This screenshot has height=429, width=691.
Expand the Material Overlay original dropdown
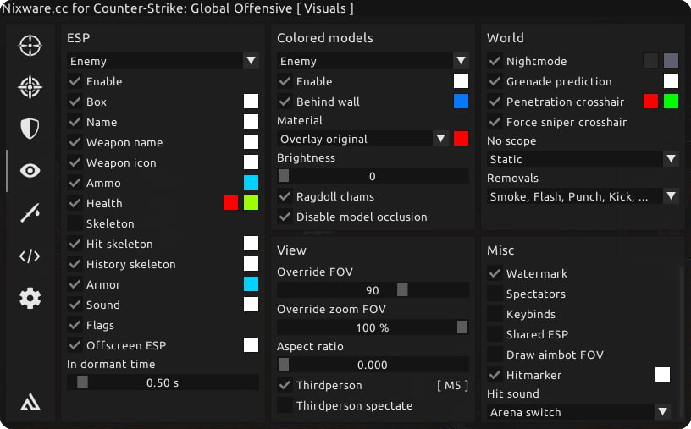pyautogui.click(x=362, y=139)
